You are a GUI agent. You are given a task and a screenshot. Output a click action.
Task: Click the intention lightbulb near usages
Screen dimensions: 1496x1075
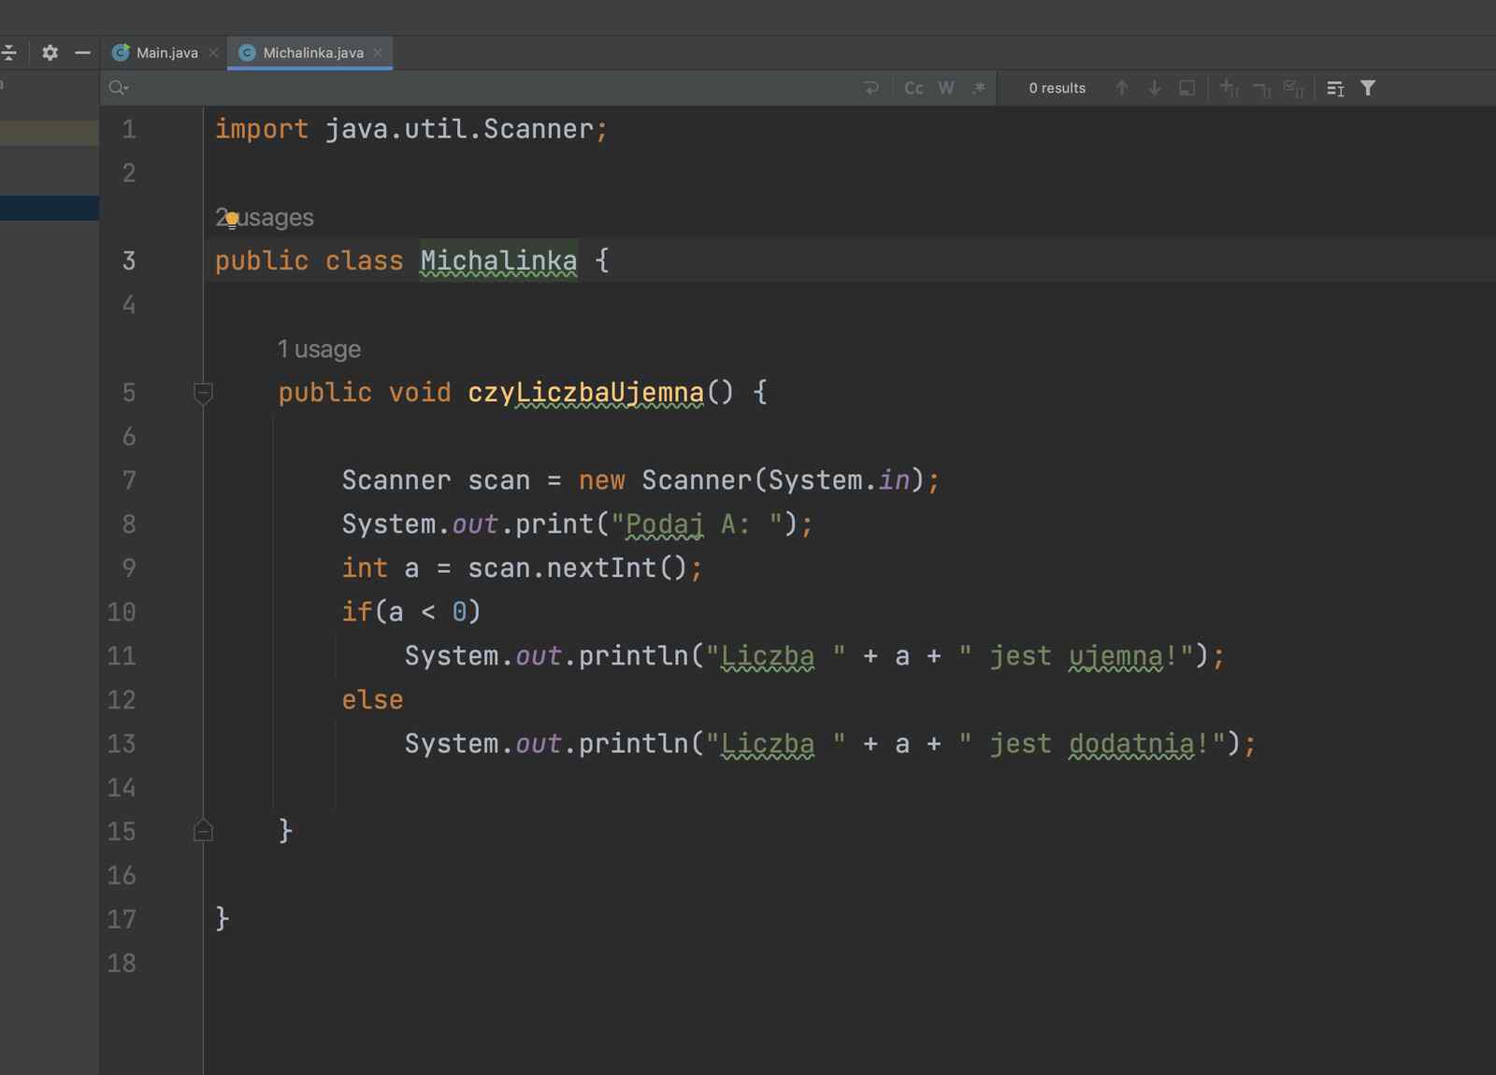(232, 221)
